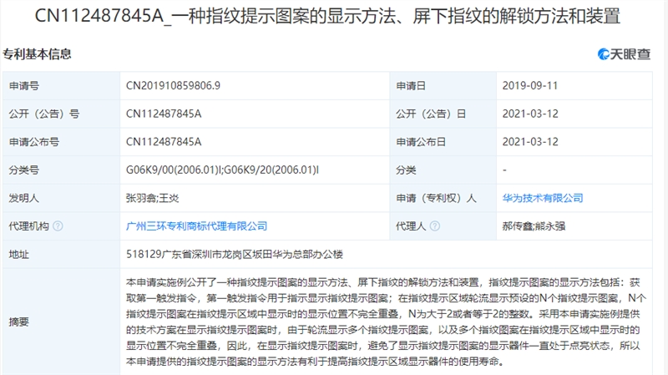Click the 分类 label cell
The height and width of the screenshot is (375, 668).
click(443, 170)
